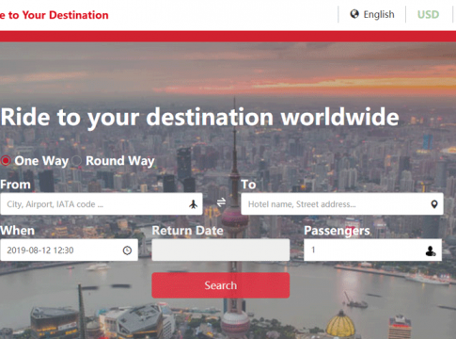
Task: Open the When date and time field
Action: point(69,250)
